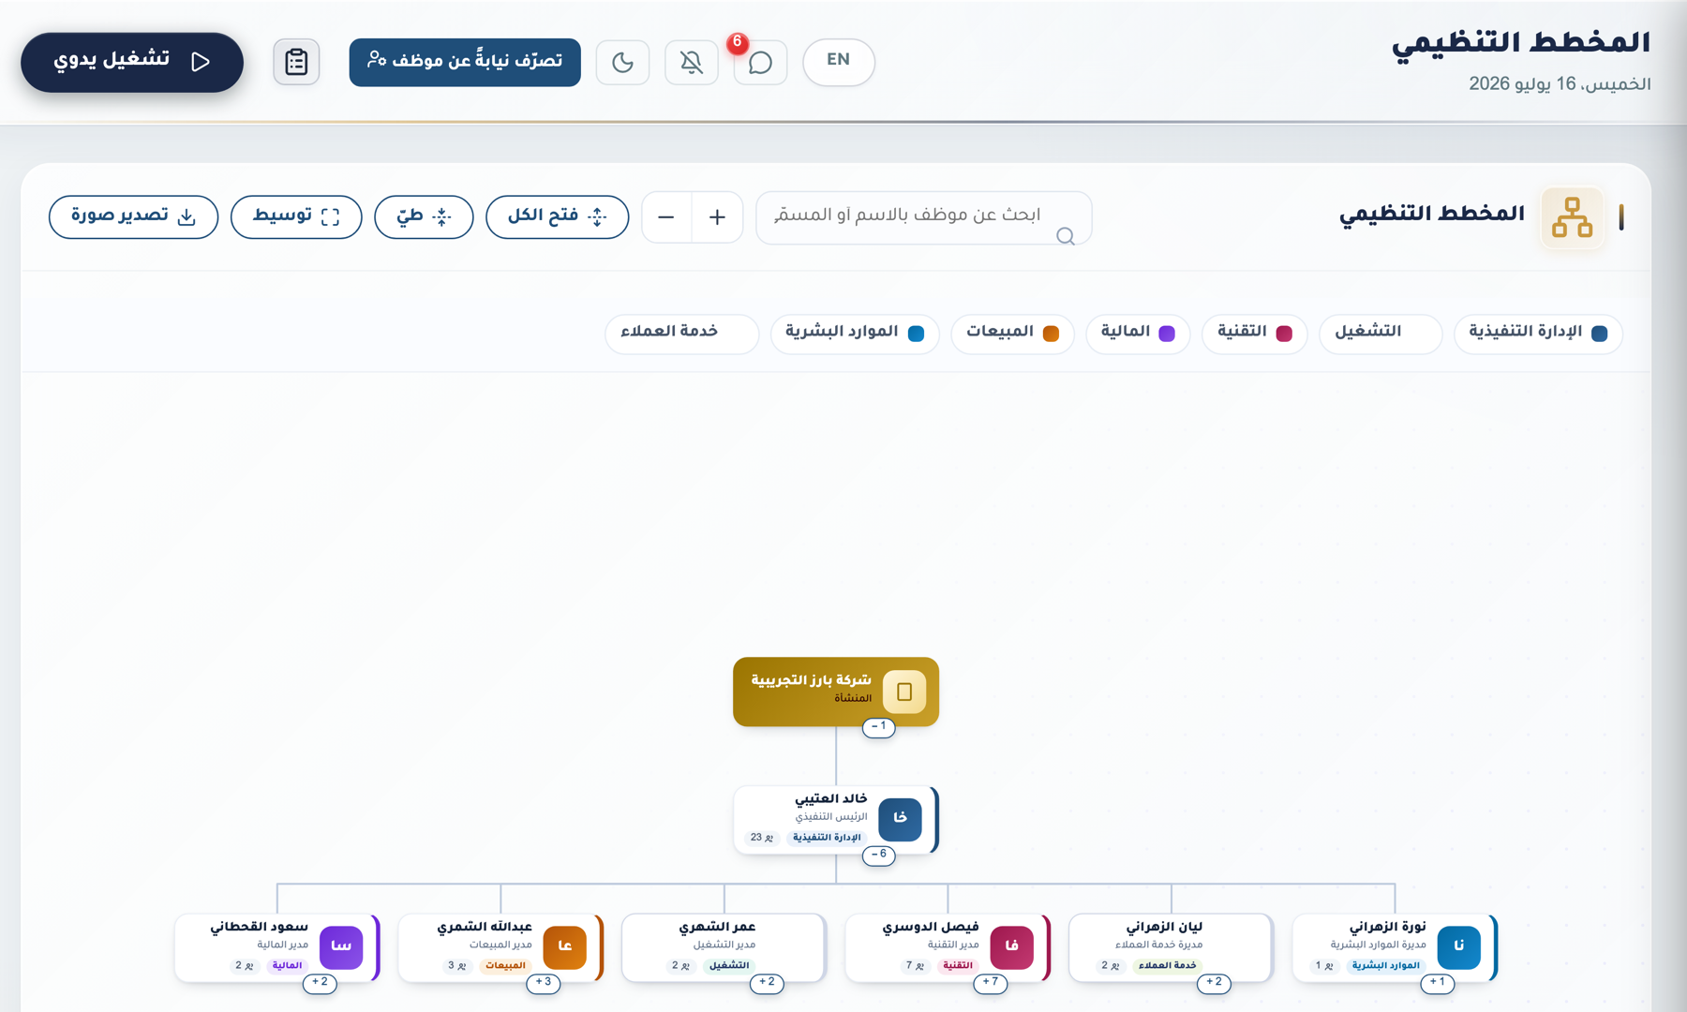Focus the employee search field
This screenshot has width=1687, height=1012.
(x=923, y=217)
